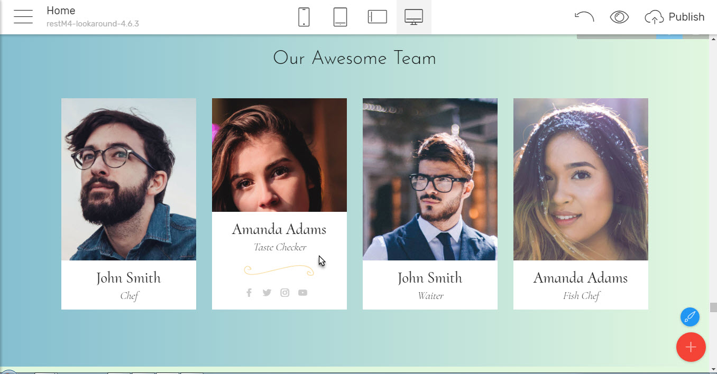Publish the site
The image size is (717, 374).
(x=675, y=17)
